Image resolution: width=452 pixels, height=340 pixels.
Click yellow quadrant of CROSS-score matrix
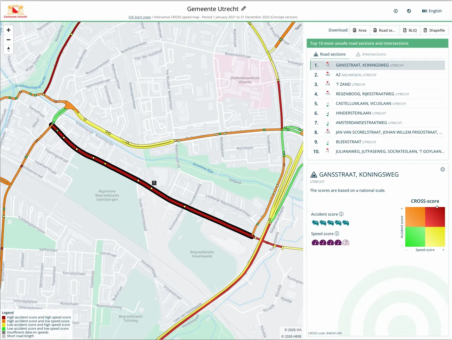click(x=435, y=237)
